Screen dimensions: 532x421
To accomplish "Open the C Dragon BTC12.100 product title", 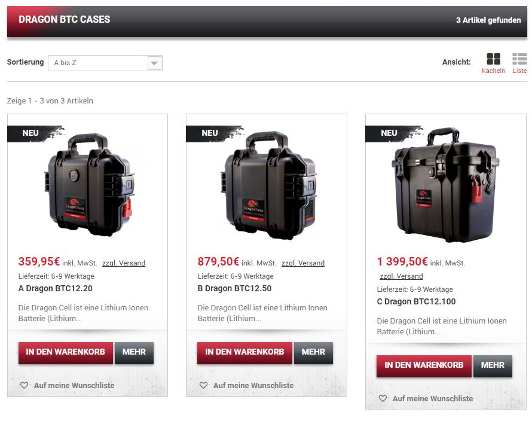I will pyautogui.click(x=416, y=301).
